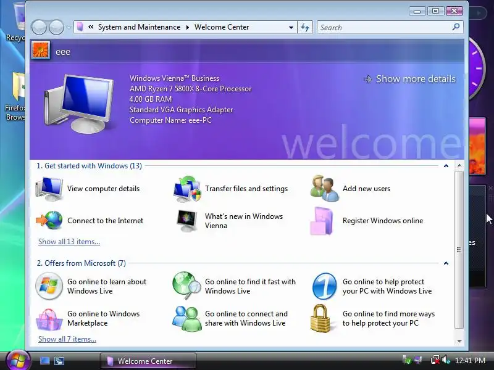Expand the System and Maintenance breadcrumb arrow
Image resolution: width=494 pixels, height=370 pixels.
coord(188,27)
